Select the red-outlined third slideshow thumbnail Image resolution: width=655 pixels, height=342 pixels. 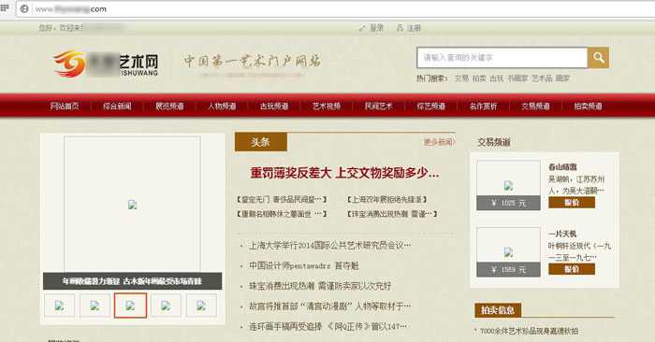(130, 306)
